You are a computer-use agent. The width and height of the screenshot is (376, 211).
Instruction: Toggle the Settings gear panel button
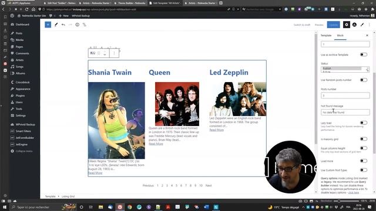tap(346, 25)
